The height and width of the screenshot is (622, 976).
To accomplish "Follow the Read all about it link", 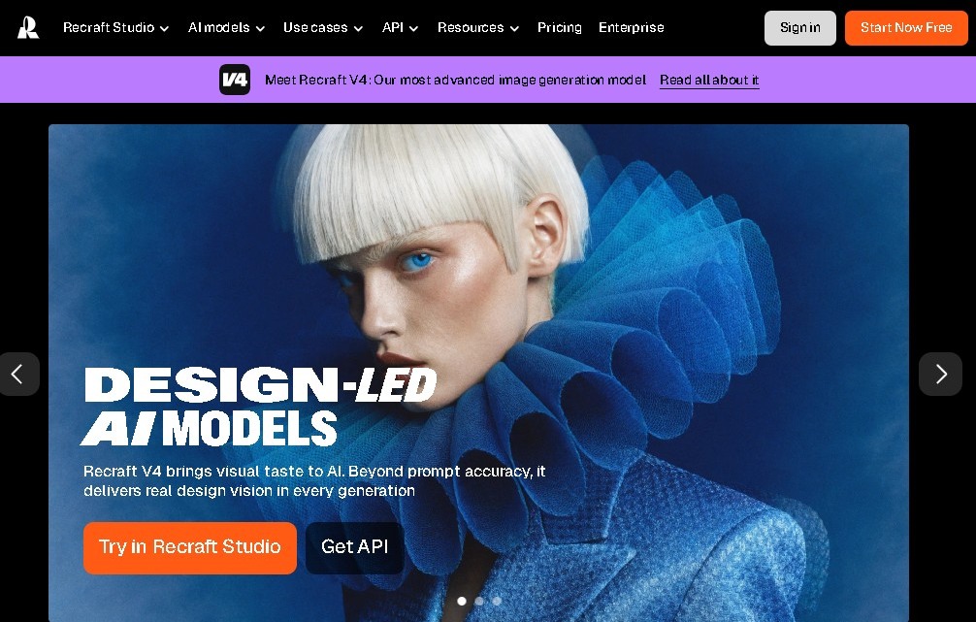I will (x=709, y=81).
